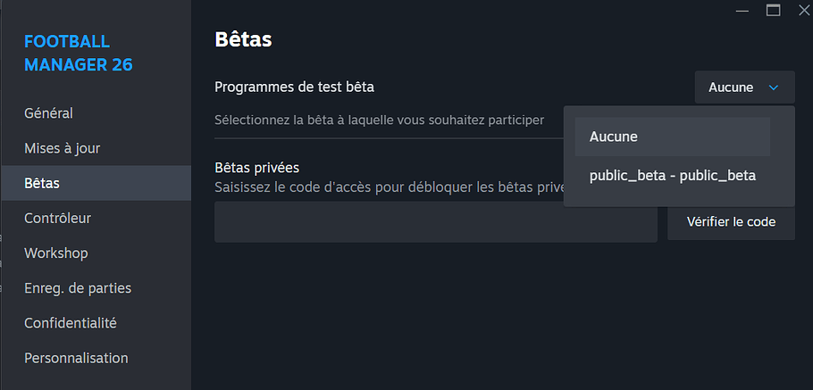Open the Général settings section
Viewport: 813px width, 390px height.
point(48,113)
